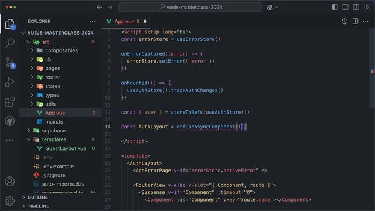The height and width of the screenshot is (211, 375).
Task: Open the Manage settings gear
Action: click(9, 200)
